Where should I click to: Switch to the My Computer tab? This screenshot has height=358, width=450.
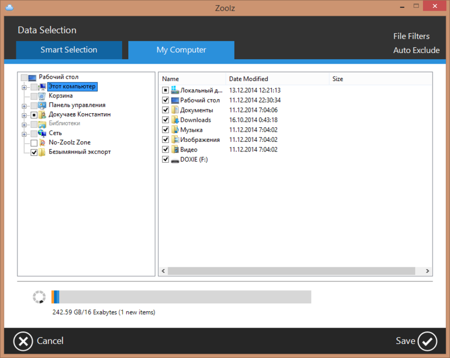(x=181, y=50)
